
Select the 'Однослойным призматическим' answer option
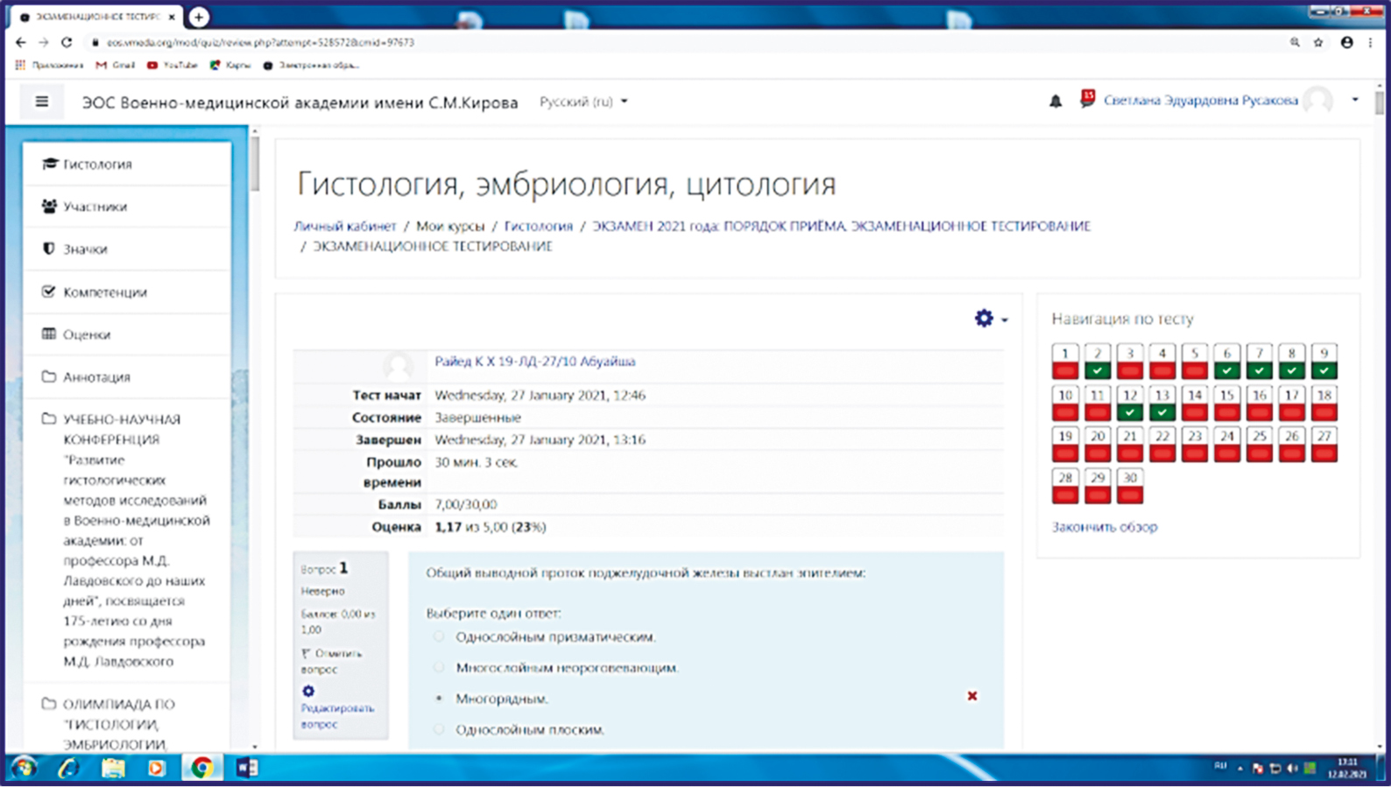pos(439,637)
